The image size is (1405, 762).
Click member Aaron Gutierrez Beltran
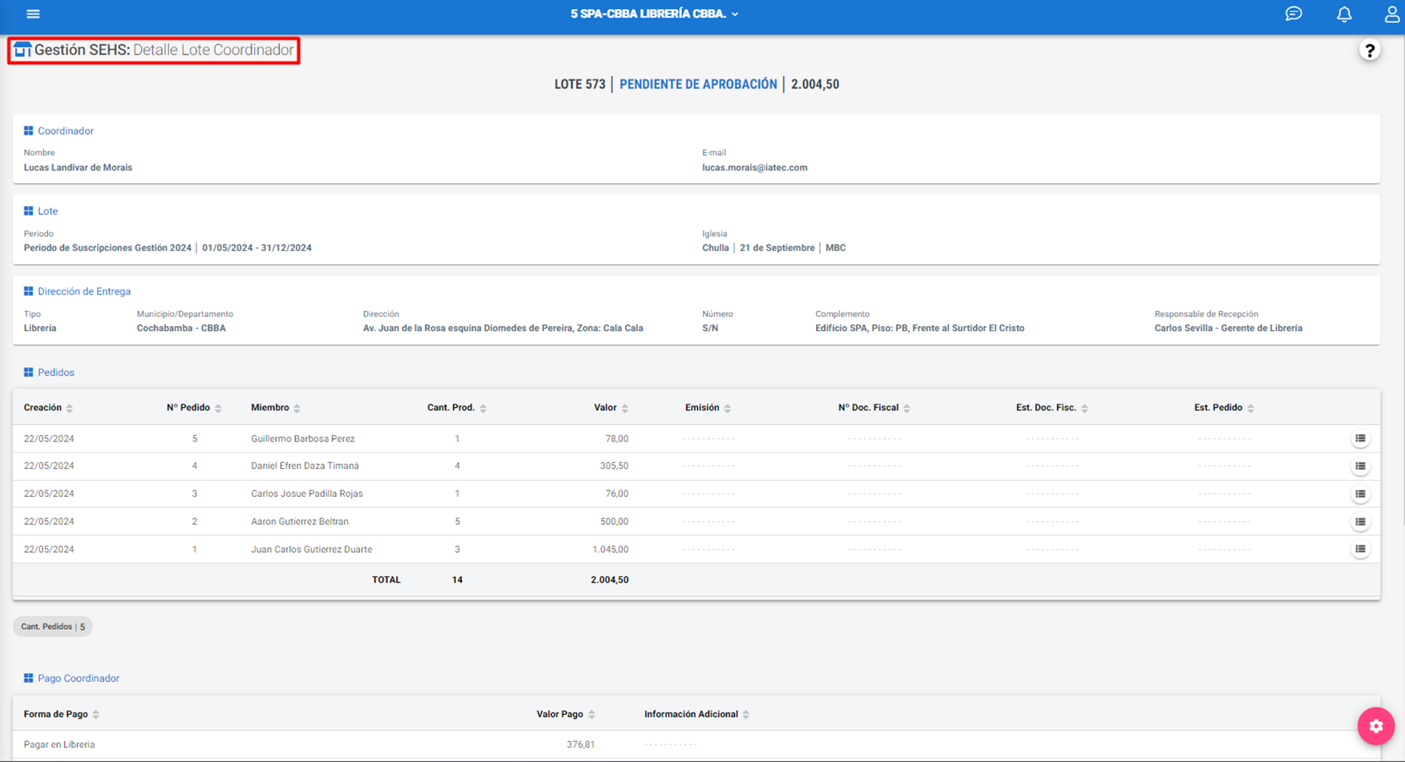point(300,522)
